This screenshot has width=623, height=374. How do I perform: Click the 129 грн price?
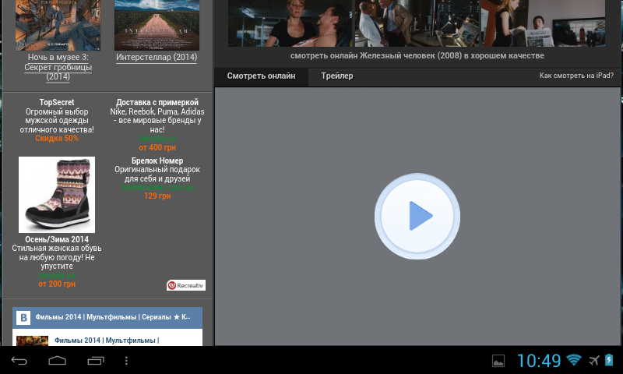point(157,196)
